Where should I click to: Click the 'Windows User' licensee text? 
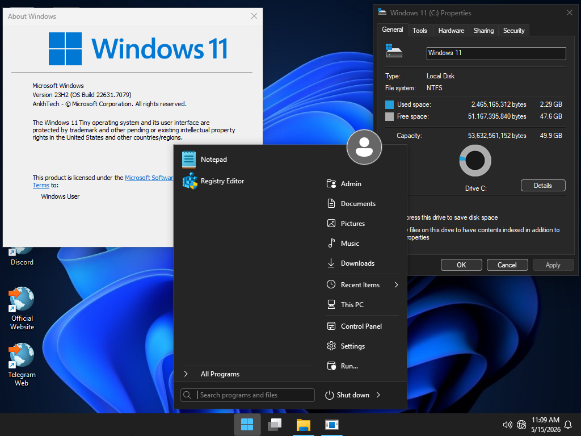(x=60, y=196)
